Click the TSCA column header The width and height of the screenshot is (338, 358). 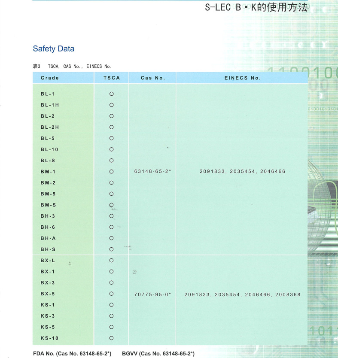(x=111, y=78)
